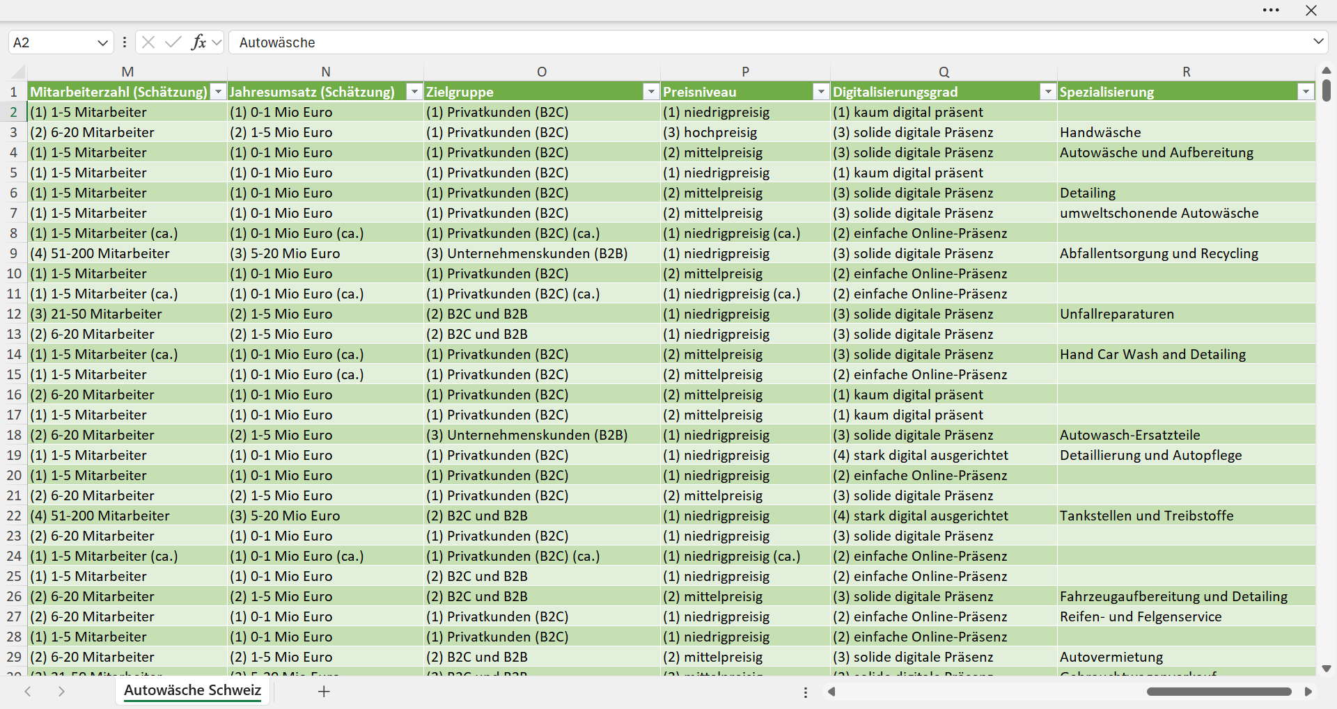Click the cancel entry X icon
This screenshot has height=709, width=1337.
[148, 42]
